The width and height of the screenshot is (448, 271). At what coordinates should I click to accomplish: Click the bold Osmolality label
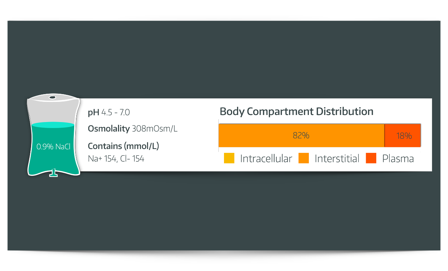point(108,129)
